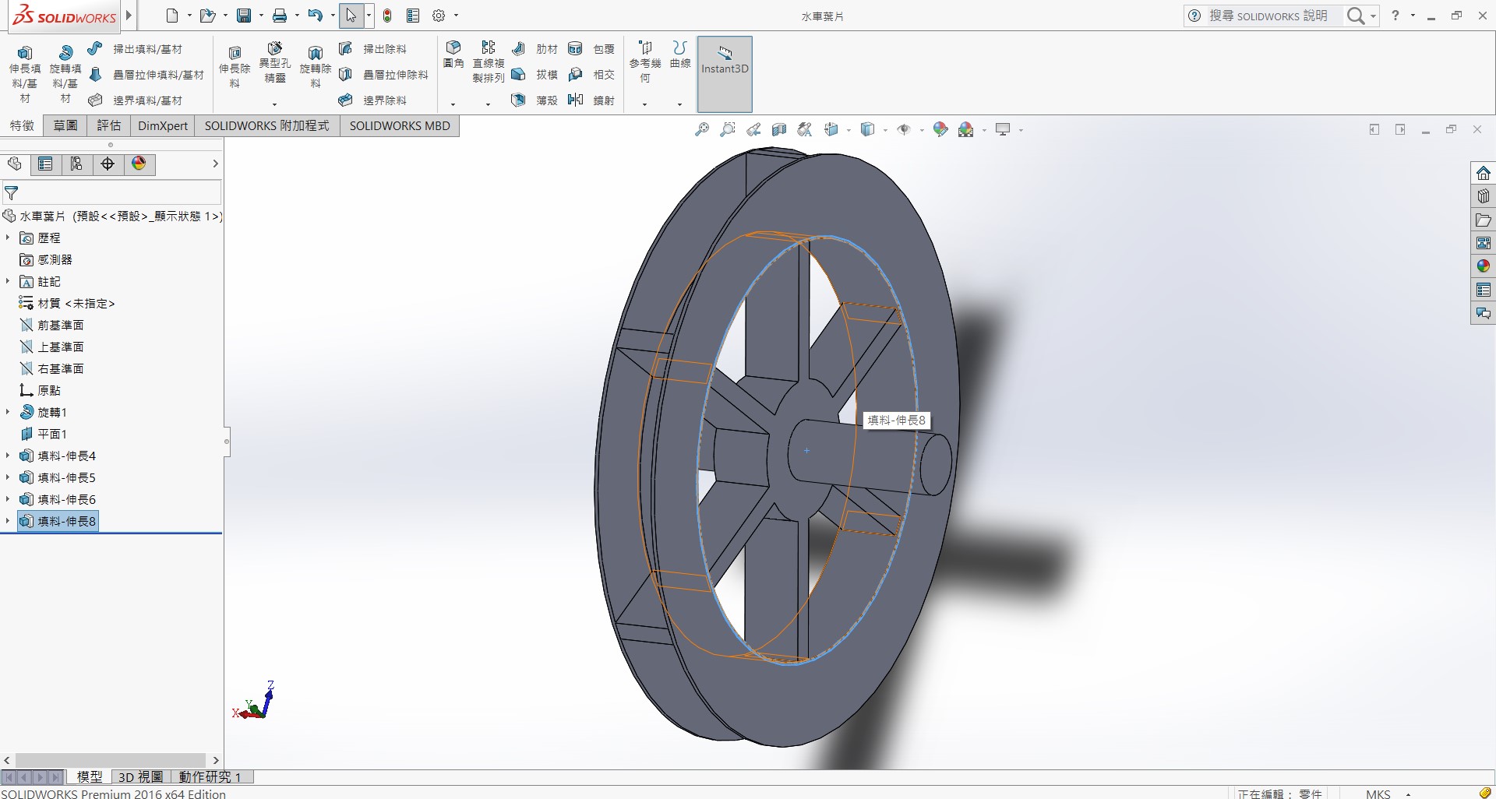Expand the 歷程 (History) folder
The height and width of the screenshot is (799, 1496).
pos(8,238)
